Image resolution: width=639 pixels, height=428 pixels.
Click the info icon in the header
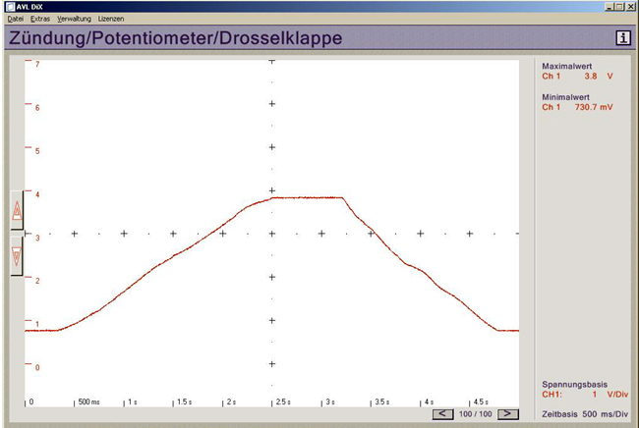622,37
